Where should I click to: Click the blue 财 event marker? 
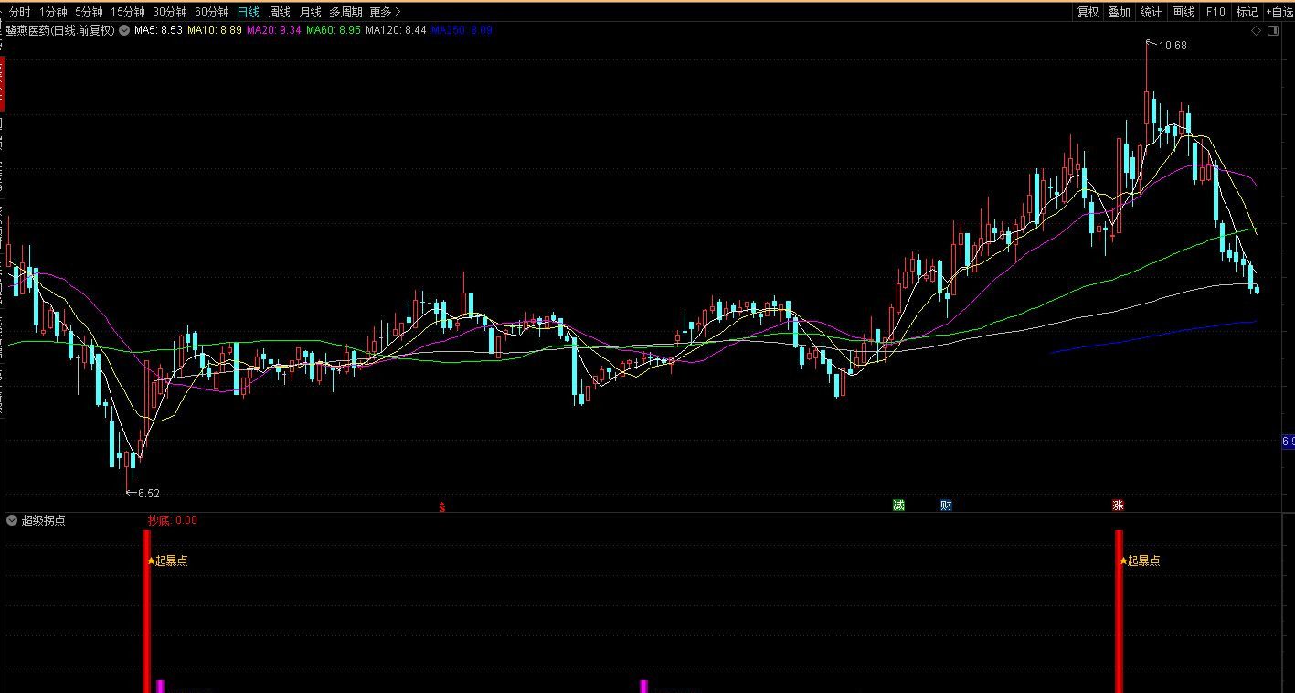[946, 505]
